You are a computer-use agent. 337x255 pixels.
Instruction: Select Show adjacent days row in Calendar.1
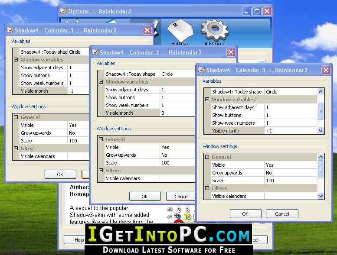[x=54, y=68]
